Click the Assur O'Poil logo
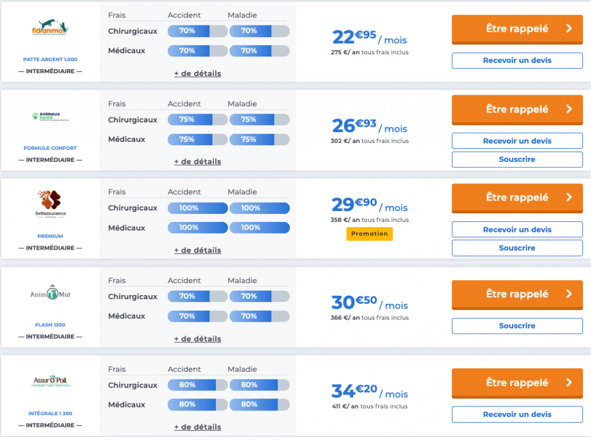Image resolution: width=591 pixels, height=437 pixels. pyautogui.click(x=50, y=381)
